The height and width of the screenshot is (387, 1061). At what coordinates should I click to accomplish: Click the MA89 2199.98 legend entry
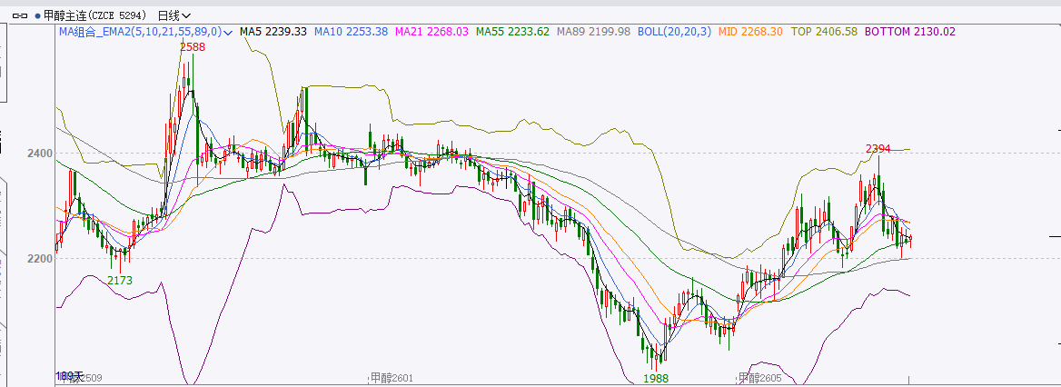(x=592, y=32)
